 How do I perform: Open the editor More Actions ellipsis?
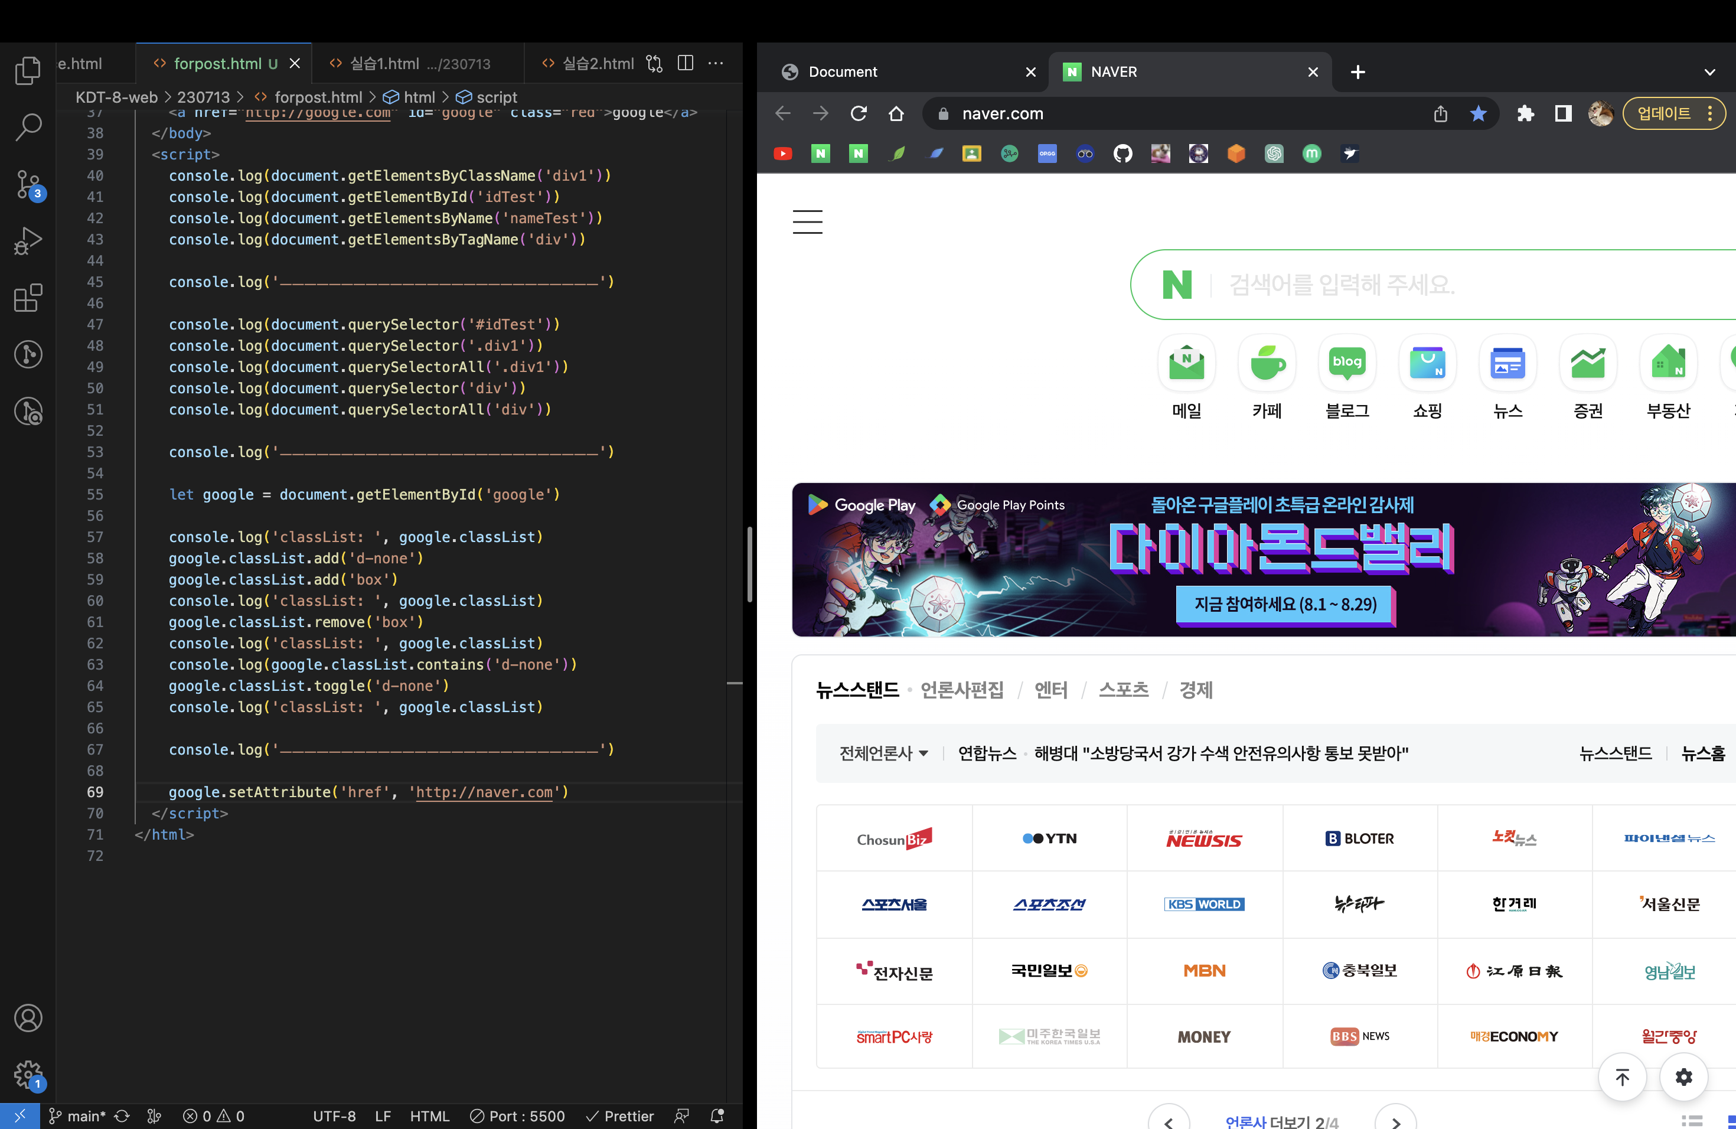[716, 63]
